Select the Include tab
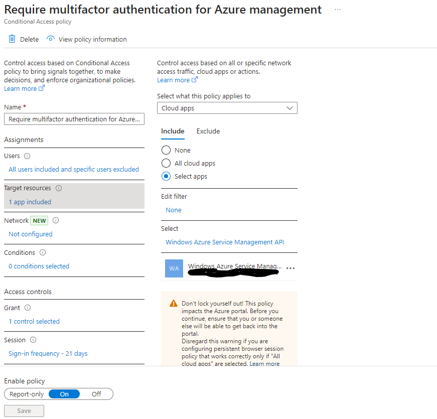Image resolution: width=437 pixels, height=419 pixels. click(173, 131)
